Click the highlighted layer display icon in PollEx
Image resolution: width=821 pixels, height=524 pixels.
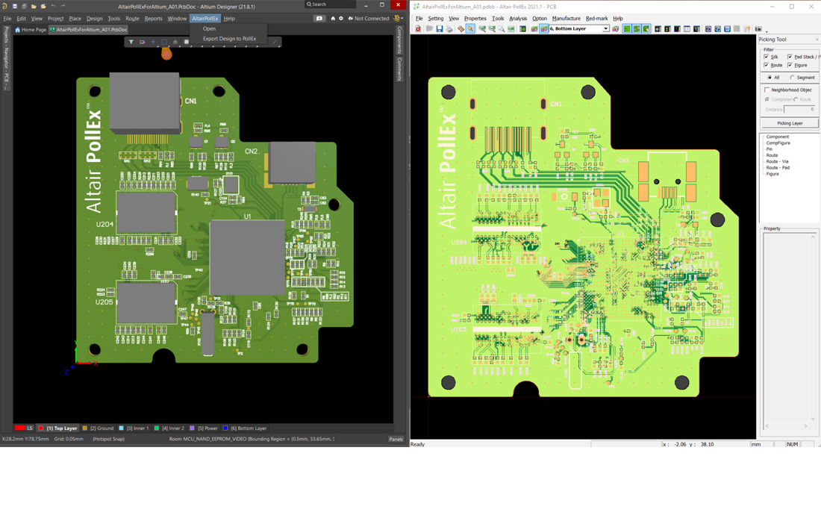click(x=544, y=29)
